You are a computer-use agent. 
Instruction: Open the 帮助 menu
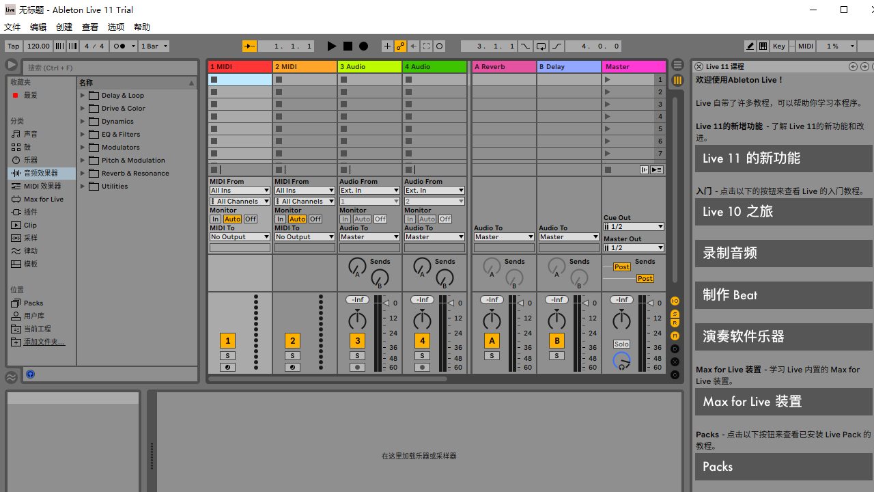142,27
